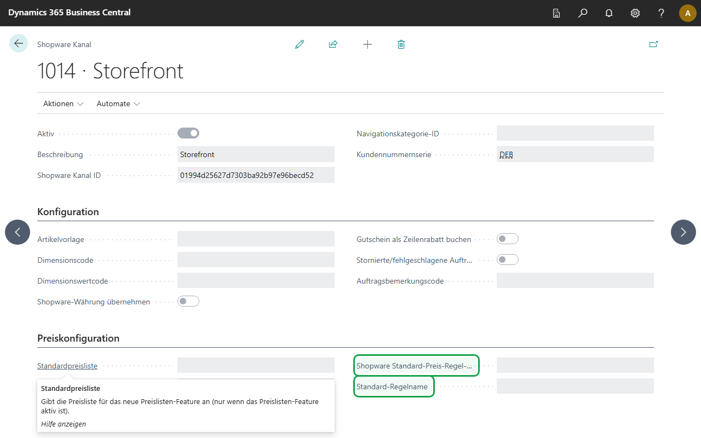Click the Standardpreisliste field label link
Viewport: 701px width, 438px height.
pyautogui.click(x=67, y=366)
